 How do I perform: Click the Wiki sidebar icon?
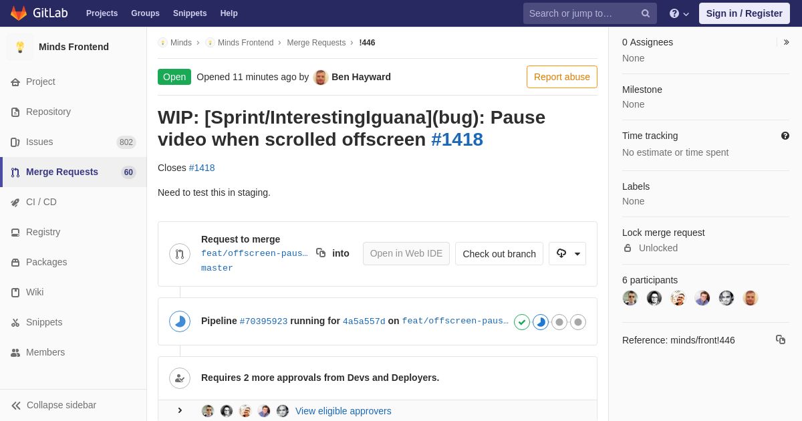15,293
